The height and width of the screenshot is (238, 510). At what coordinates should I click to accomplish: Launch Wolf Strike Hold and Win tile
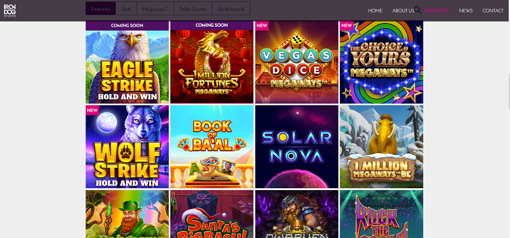click(x=127, y=147)
